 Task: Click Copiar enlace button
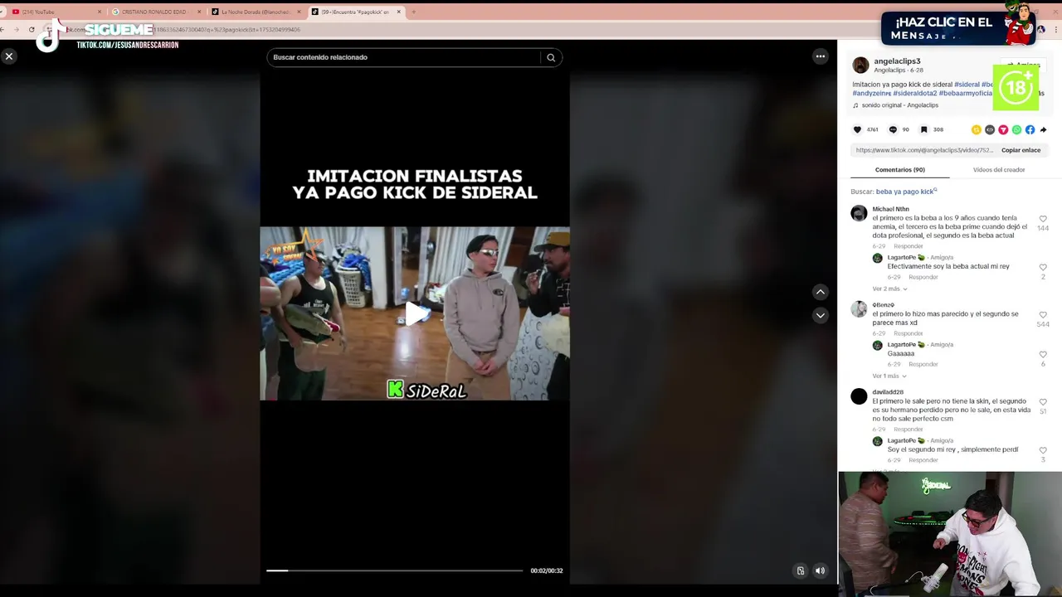(x=1021, y=150)
